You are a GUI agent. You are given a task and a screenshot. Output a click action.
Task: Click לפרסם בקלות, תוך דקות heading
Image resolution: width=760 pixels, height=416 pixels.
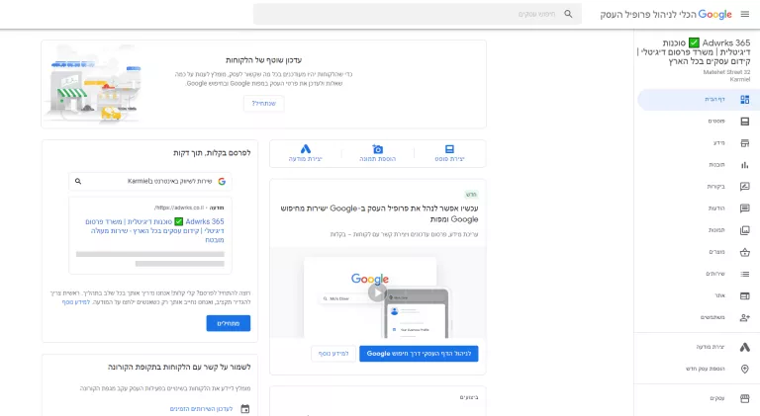point(212,153)
